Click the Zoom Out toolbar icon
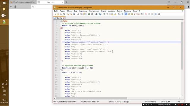This screenshot has width=190, height=106. pyautogui.click(x=107, y=14)
